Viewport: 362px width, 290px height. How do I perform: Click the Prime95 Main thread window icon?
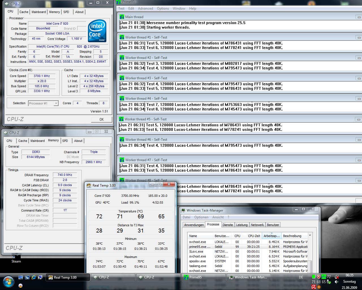122,17
